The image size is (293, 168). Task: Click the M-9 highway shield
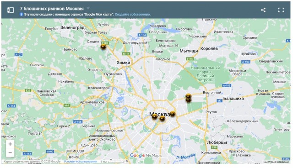pos(67,105)
